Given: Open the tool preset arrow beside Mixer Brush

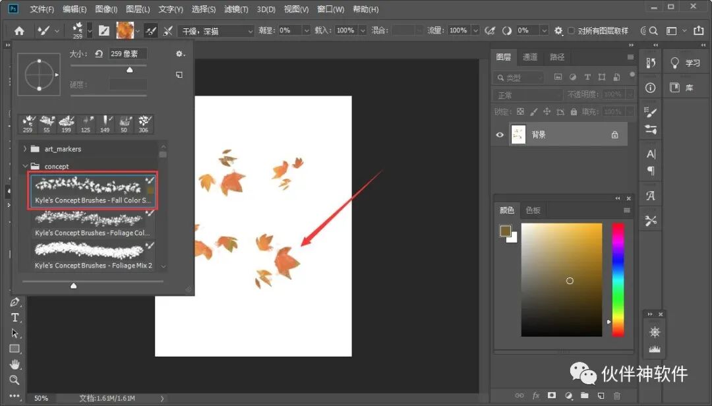Looking at the screenshot, I should point(57,31).
